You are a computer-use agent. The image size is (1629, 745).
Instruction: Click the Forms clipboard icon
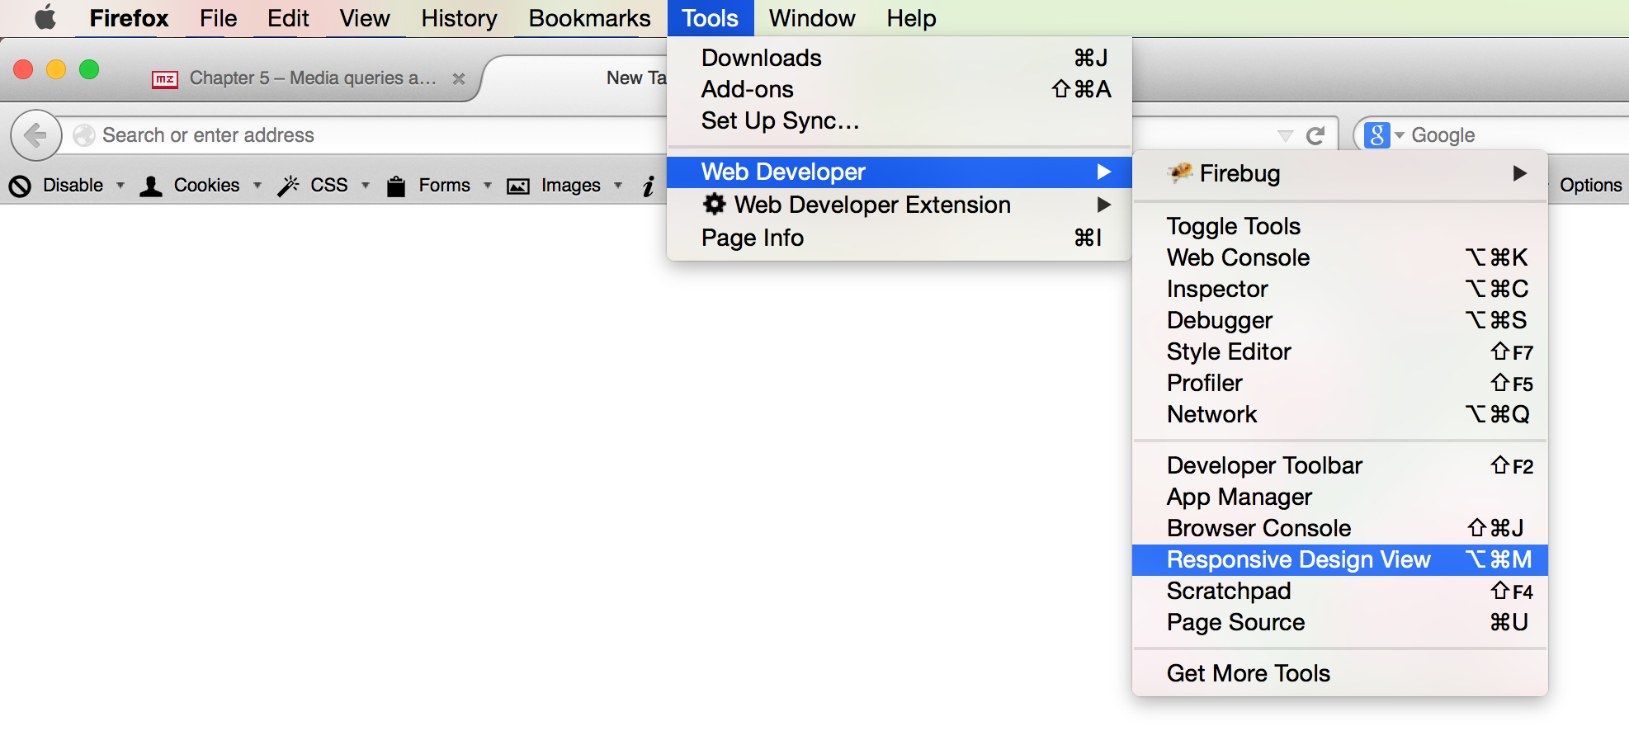coord(396,185)
